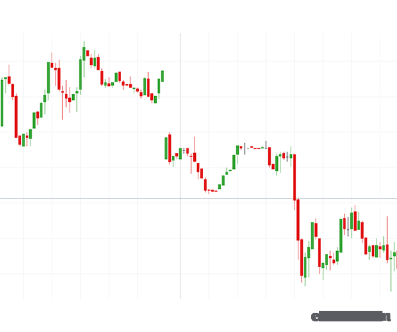Click the tall green candle at the far left edge
Viewport: 397px width, 332px height.
pyautogui.click(x=2, y=103)
